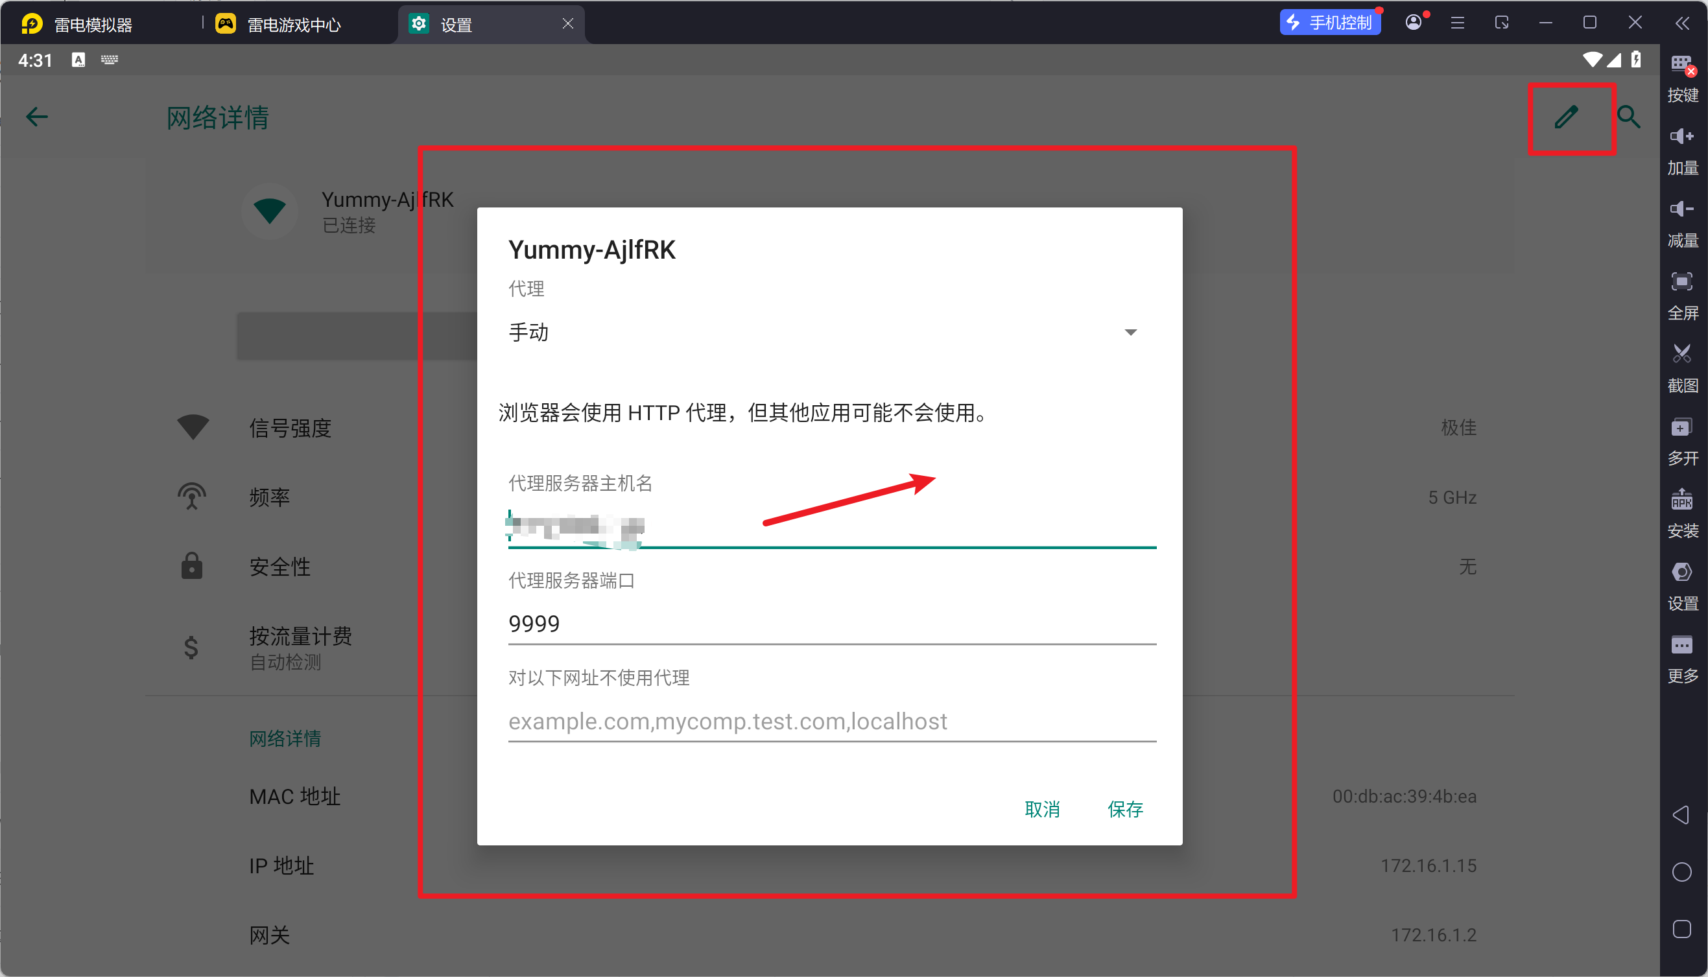The width and height of the screenshot is (1708, 977).
Task: Open the 更多 more options icon
Action: 1683,659
